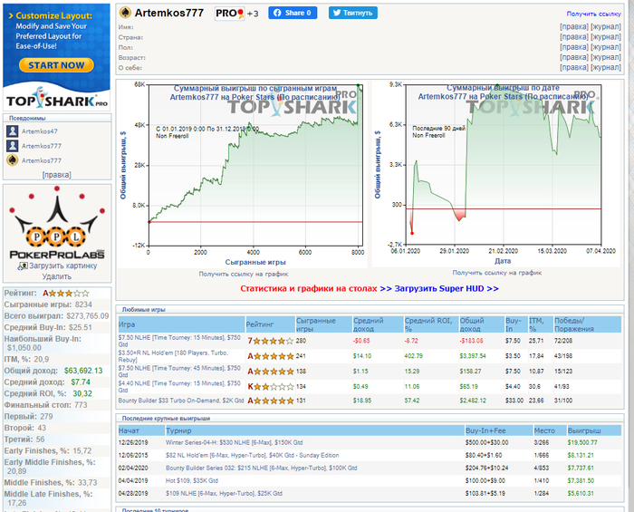Open the $7.50 NLHE Time Tourney 45 Minutes game

[x=179, y=372]
